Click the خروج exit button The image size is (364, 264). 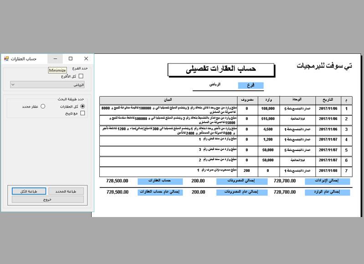(47, 199)
